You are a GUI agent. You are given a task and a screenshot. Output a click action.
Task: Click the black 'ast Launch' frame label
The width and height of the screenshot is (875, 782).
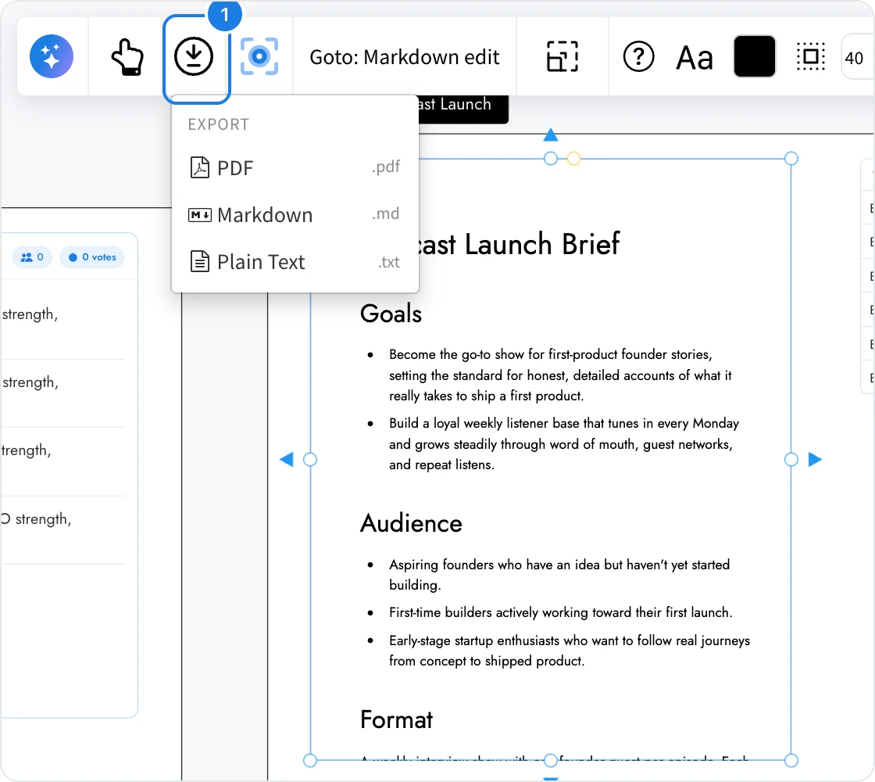(463, 109)
